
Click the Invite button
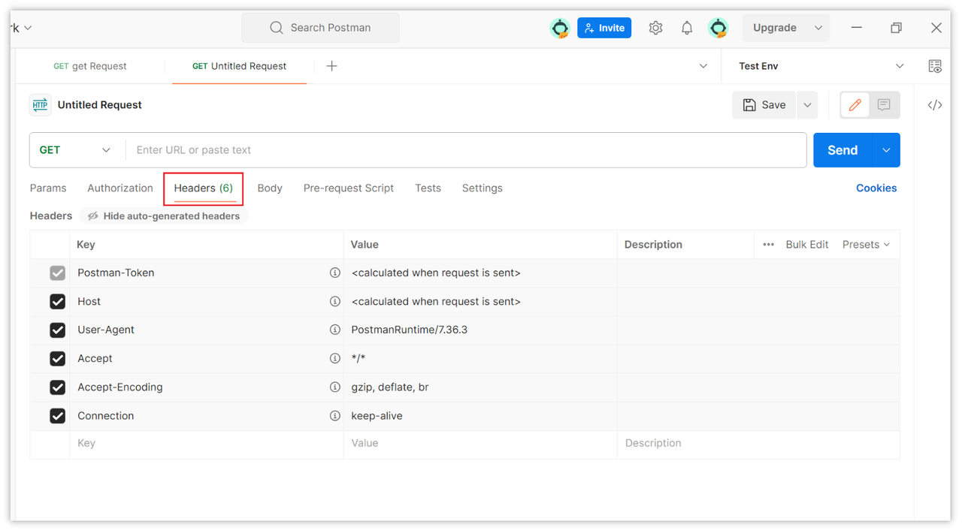pyautogui.click(x=604, y=28)
